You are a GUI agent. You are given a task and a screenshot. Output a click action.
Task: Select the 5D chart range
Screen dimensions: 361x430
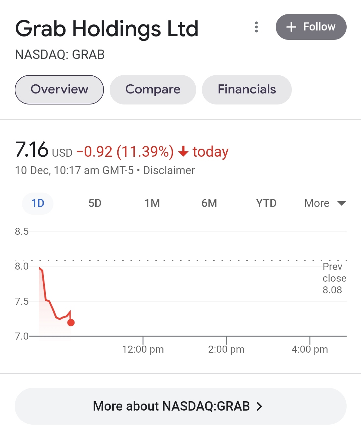click(x=95, y=203)
